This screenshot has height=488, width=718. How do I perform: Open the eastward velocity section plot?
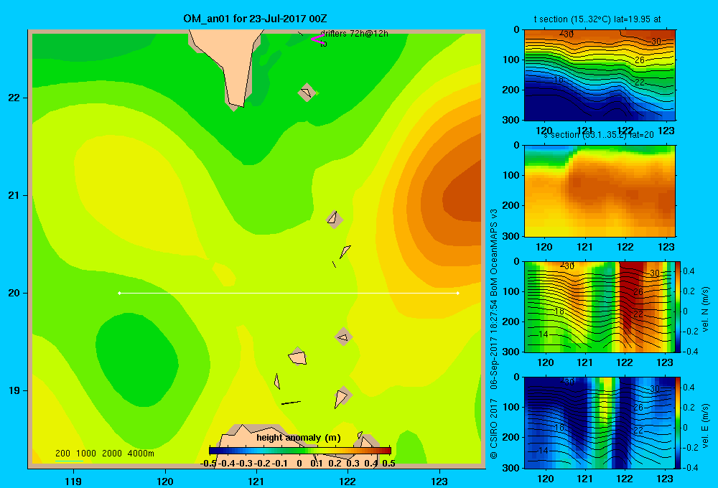[600, 423]
